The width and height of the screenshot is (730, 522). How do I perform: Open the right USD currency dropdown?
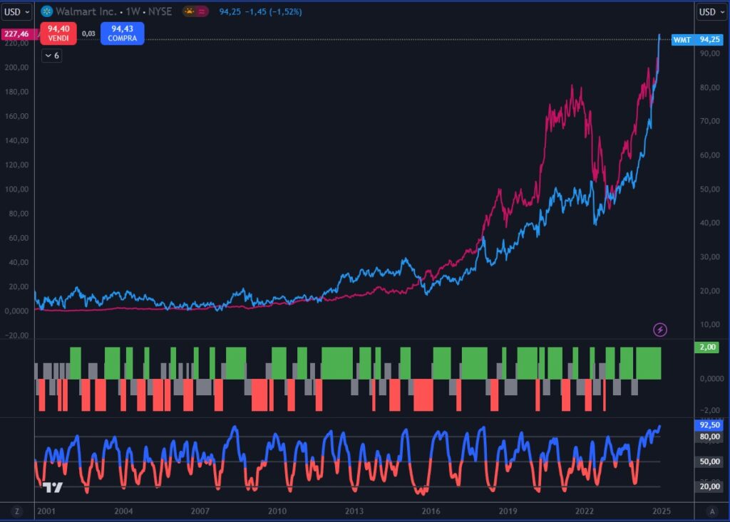click(711, 11)
